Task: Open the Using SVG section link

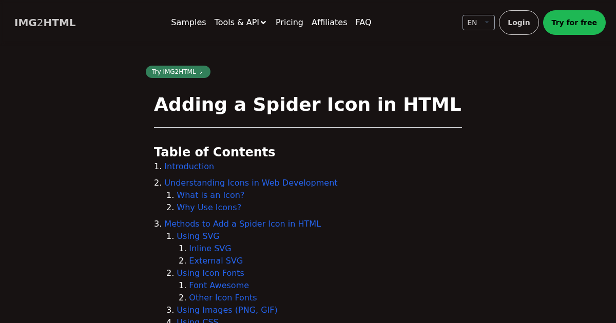Action: [x=198, y=236]
